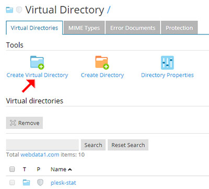
Task: Click the T column header
Action: point(25,169)
